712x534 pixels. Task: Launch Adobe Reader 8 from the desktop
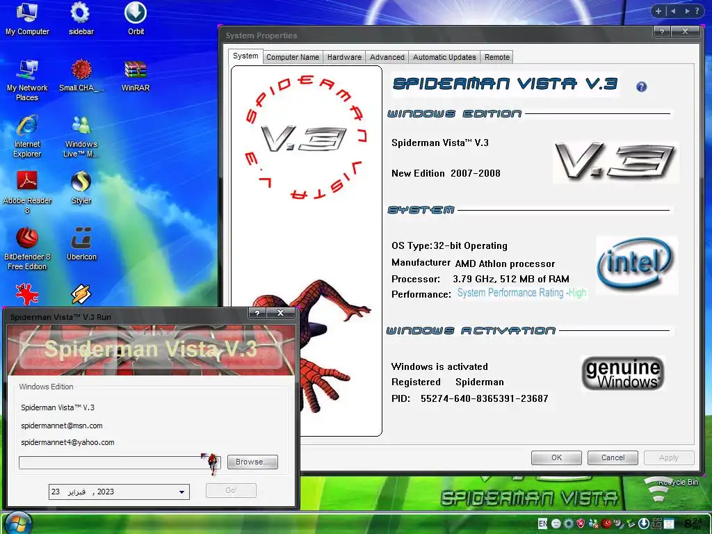pyautogui.click(x=27, y=192)
